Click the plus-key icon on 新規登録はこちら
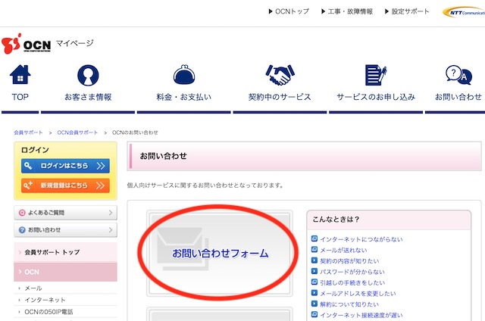The height and width of the screenshot is (321, 485). pos(28,185)
